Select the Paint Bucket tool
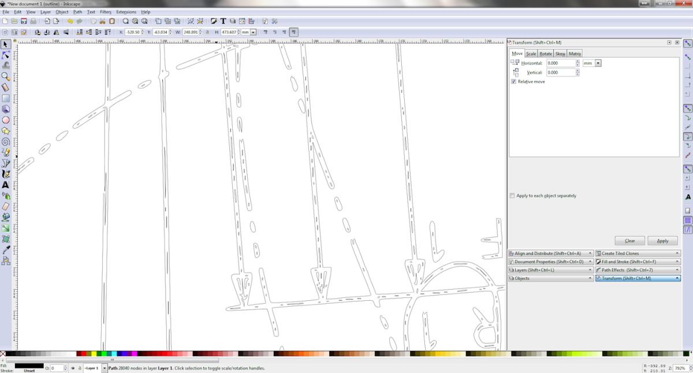Screen dimensions: 693x373 [x=6, y=217]
